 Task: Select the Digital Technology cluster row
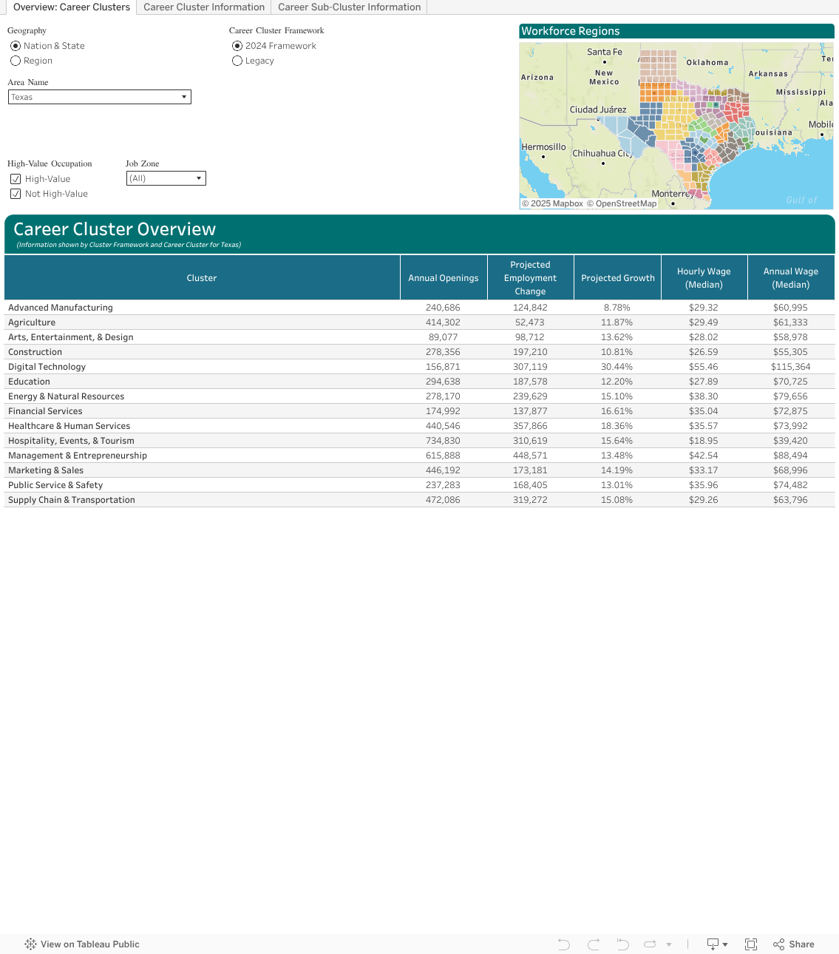click(x=47, y=367)
